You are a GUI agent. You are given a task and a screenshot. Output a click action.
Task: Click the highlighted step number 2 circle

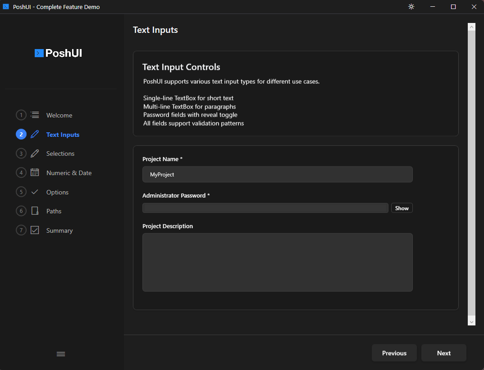[21, 135]
